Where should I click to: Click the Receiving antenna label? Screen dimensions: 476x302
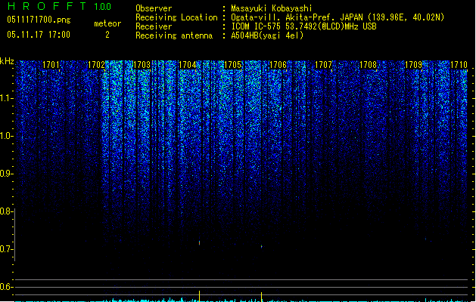coord(174,35)
